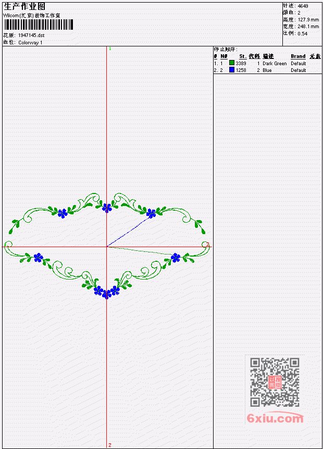Click the St. column header
Screen dimensions: 323x449
243,56
